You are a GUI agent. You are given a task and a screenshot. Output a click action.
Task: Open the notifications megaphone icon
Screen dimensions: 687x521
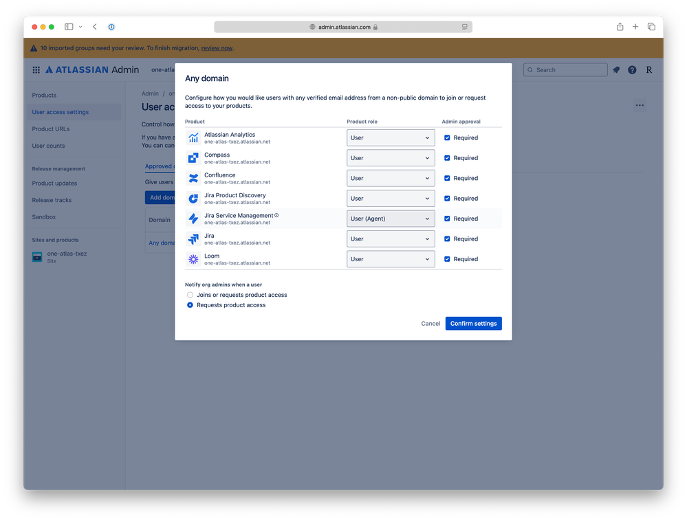tap(616, 70)
